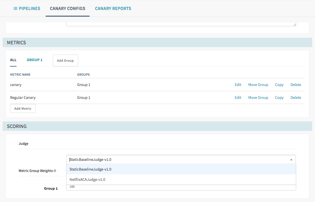Screen dimensions: 315x202
Task: Delete the canary metric
Action: click(x=296, y=85)
